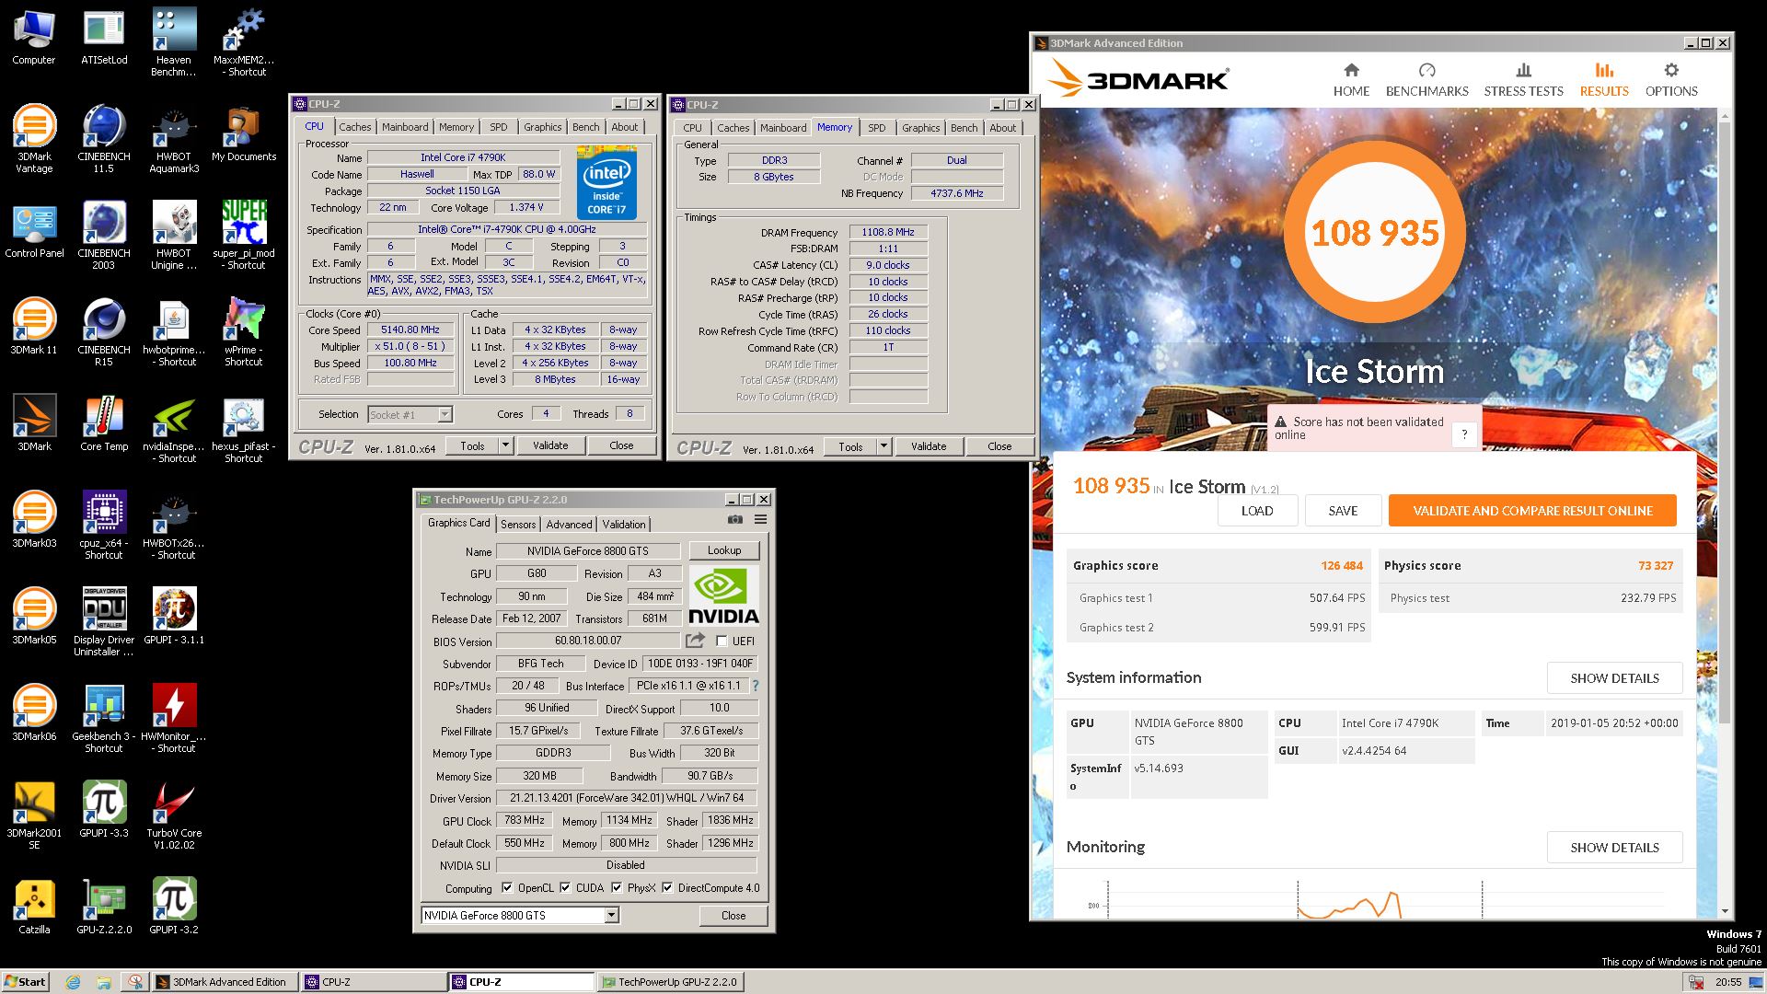
Task: Click the Start button
Action: tap(25, 982)
